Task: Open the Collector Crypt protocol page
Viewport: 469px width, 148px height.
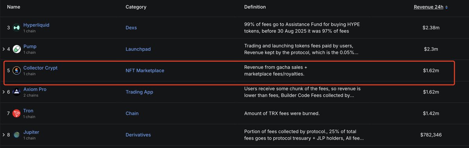Action: (x=40, y=68)
